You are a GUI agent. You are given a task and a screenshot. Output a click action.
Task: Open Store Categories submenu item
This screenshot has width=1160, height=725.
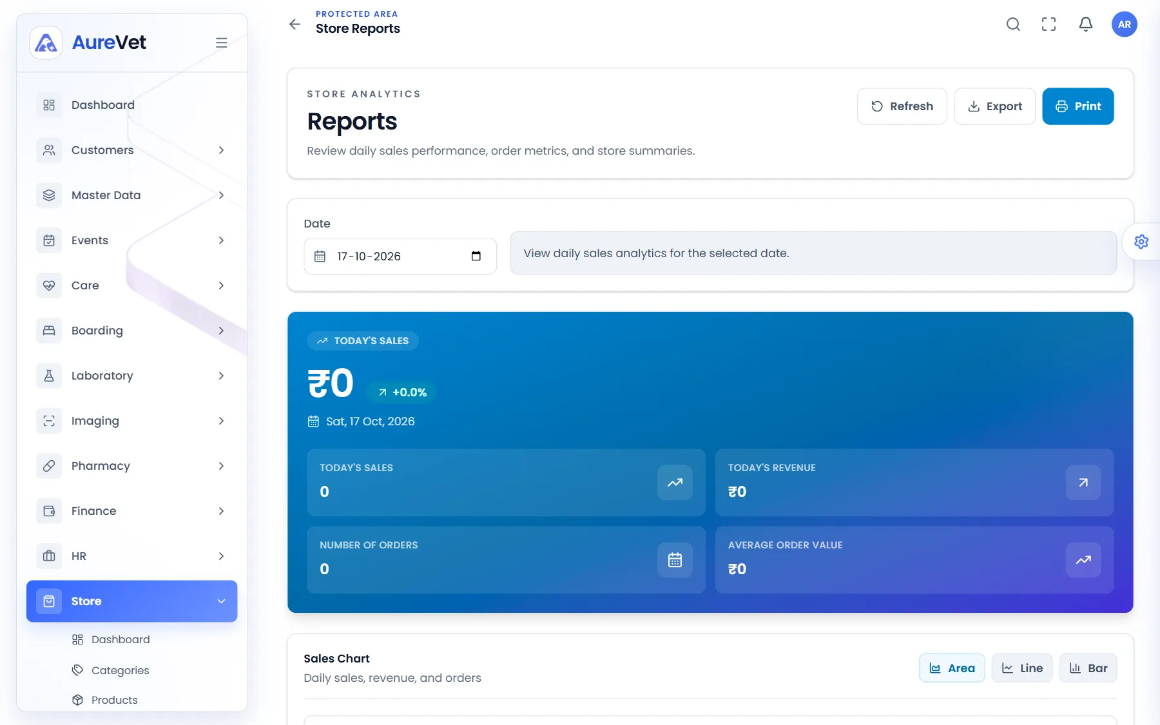(120, 670)
